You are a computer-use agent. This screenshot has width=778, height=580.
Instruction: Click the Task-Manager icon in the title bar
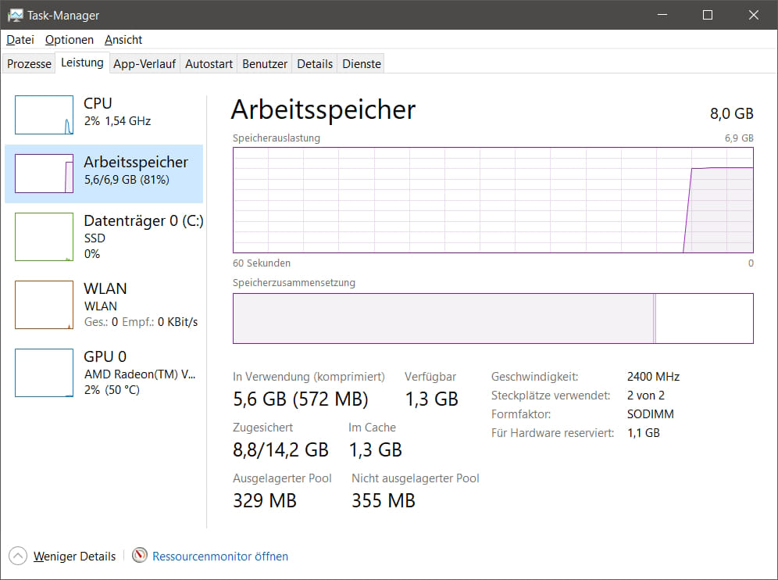[14, 14]
